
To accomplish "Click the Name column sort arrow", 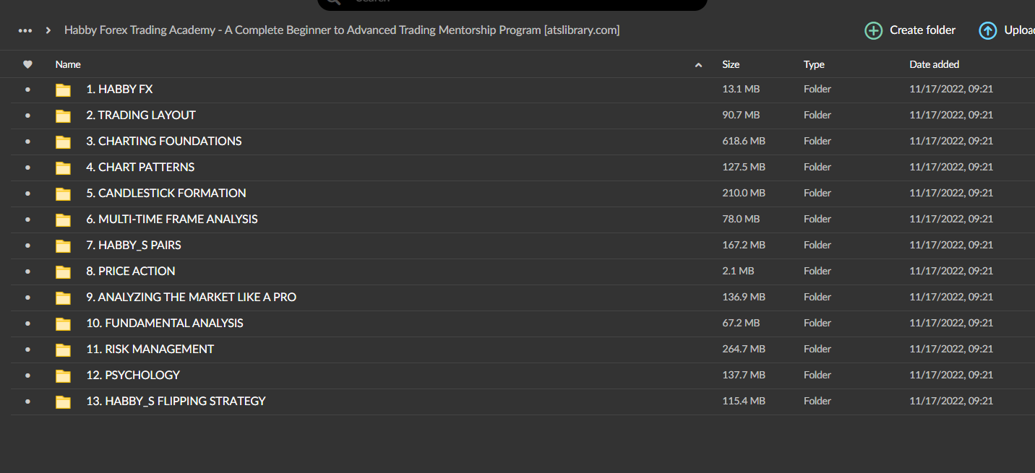I will click(698, 64).
